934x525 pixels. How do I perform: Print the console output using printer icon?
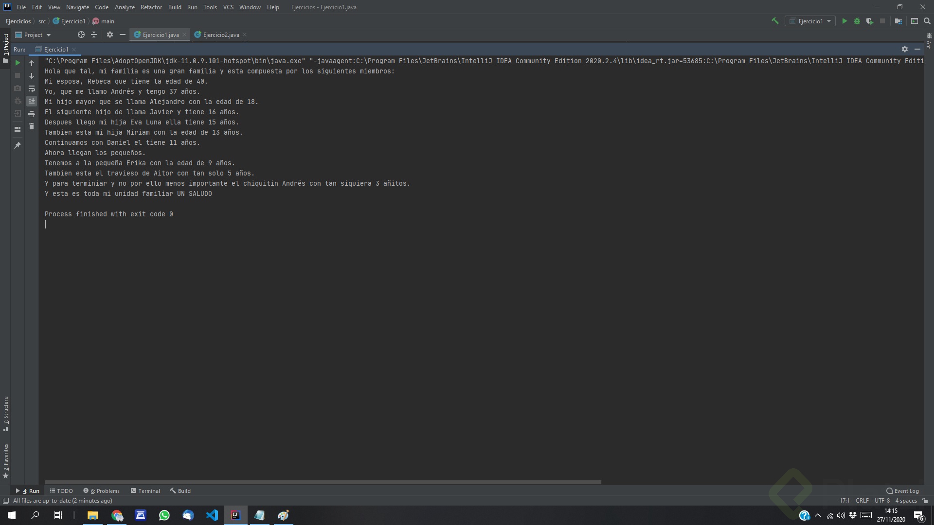coord(32,114)
